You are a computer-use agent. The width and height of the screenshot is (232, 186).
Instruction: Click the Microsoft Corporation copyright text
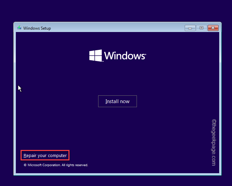pyautogui.click(x=56, y=165)
